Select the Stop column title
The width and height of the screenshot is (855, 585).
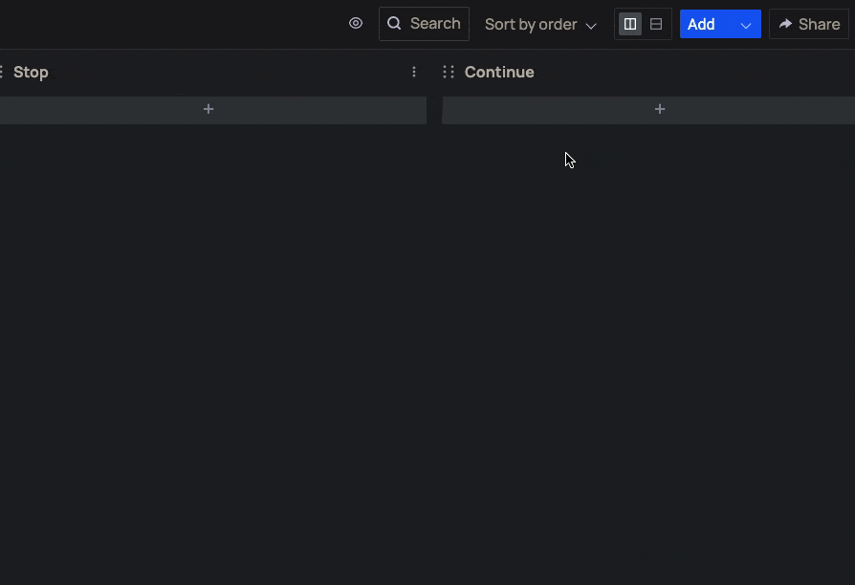[31, 73]
